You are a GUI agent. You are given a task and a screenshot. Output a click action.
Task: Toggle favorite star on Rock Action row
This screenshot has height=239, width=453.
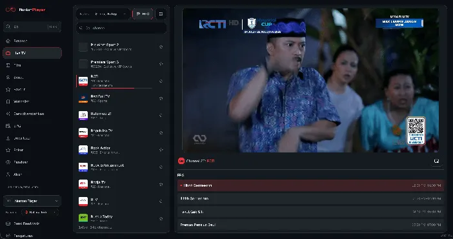(161, 150)
